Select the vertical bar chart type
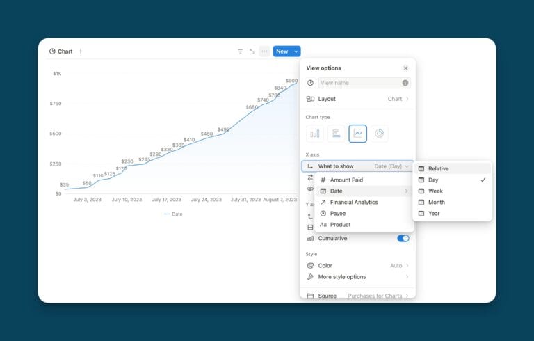This screenshot has height=341, width=534. pos(315,134)
